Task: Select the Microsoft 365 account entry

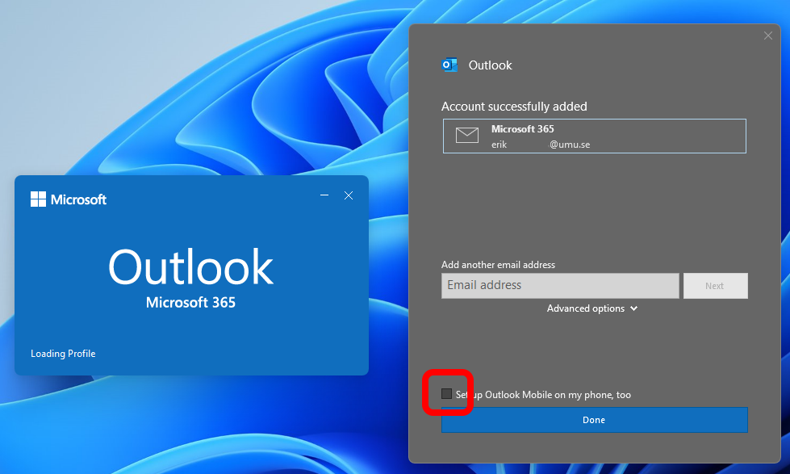Action: (x=595, y=136)
